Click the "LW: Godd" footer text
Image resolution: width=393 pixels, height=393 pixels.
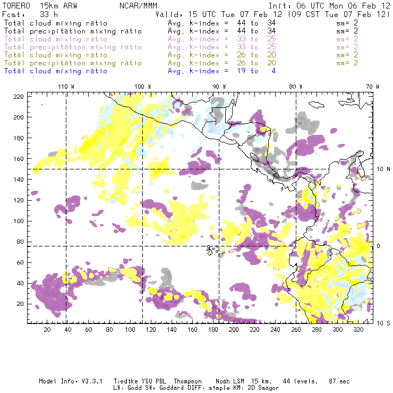(x=127, y=388)
